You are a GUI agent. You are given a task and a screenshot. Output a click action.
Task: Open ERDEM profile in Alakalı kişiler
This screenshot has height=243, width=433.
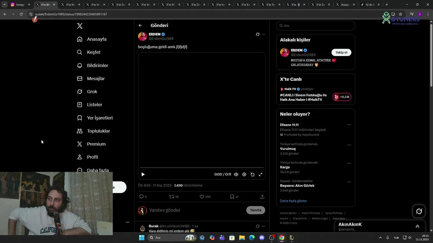(297, 50)
